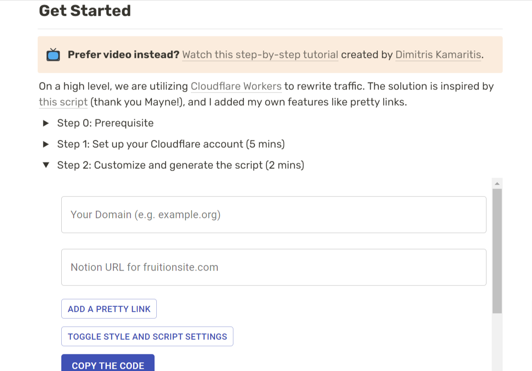Focus the Notion URL input field
Image resolution: width=532 pixels, height=371 pixels.
coord(274,268)
